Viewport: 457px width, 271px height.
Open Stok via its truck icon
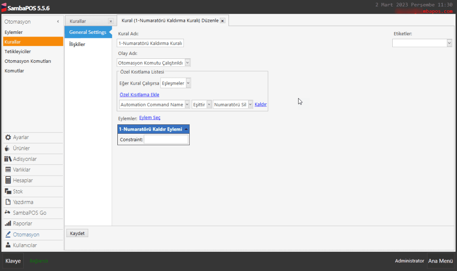[8, 191]
